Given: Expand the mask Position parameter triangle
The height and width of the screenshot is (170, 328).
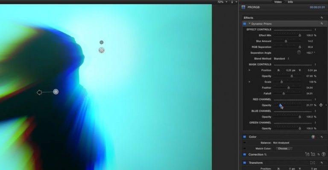Looking at the screenshot, I should [249, 70].
